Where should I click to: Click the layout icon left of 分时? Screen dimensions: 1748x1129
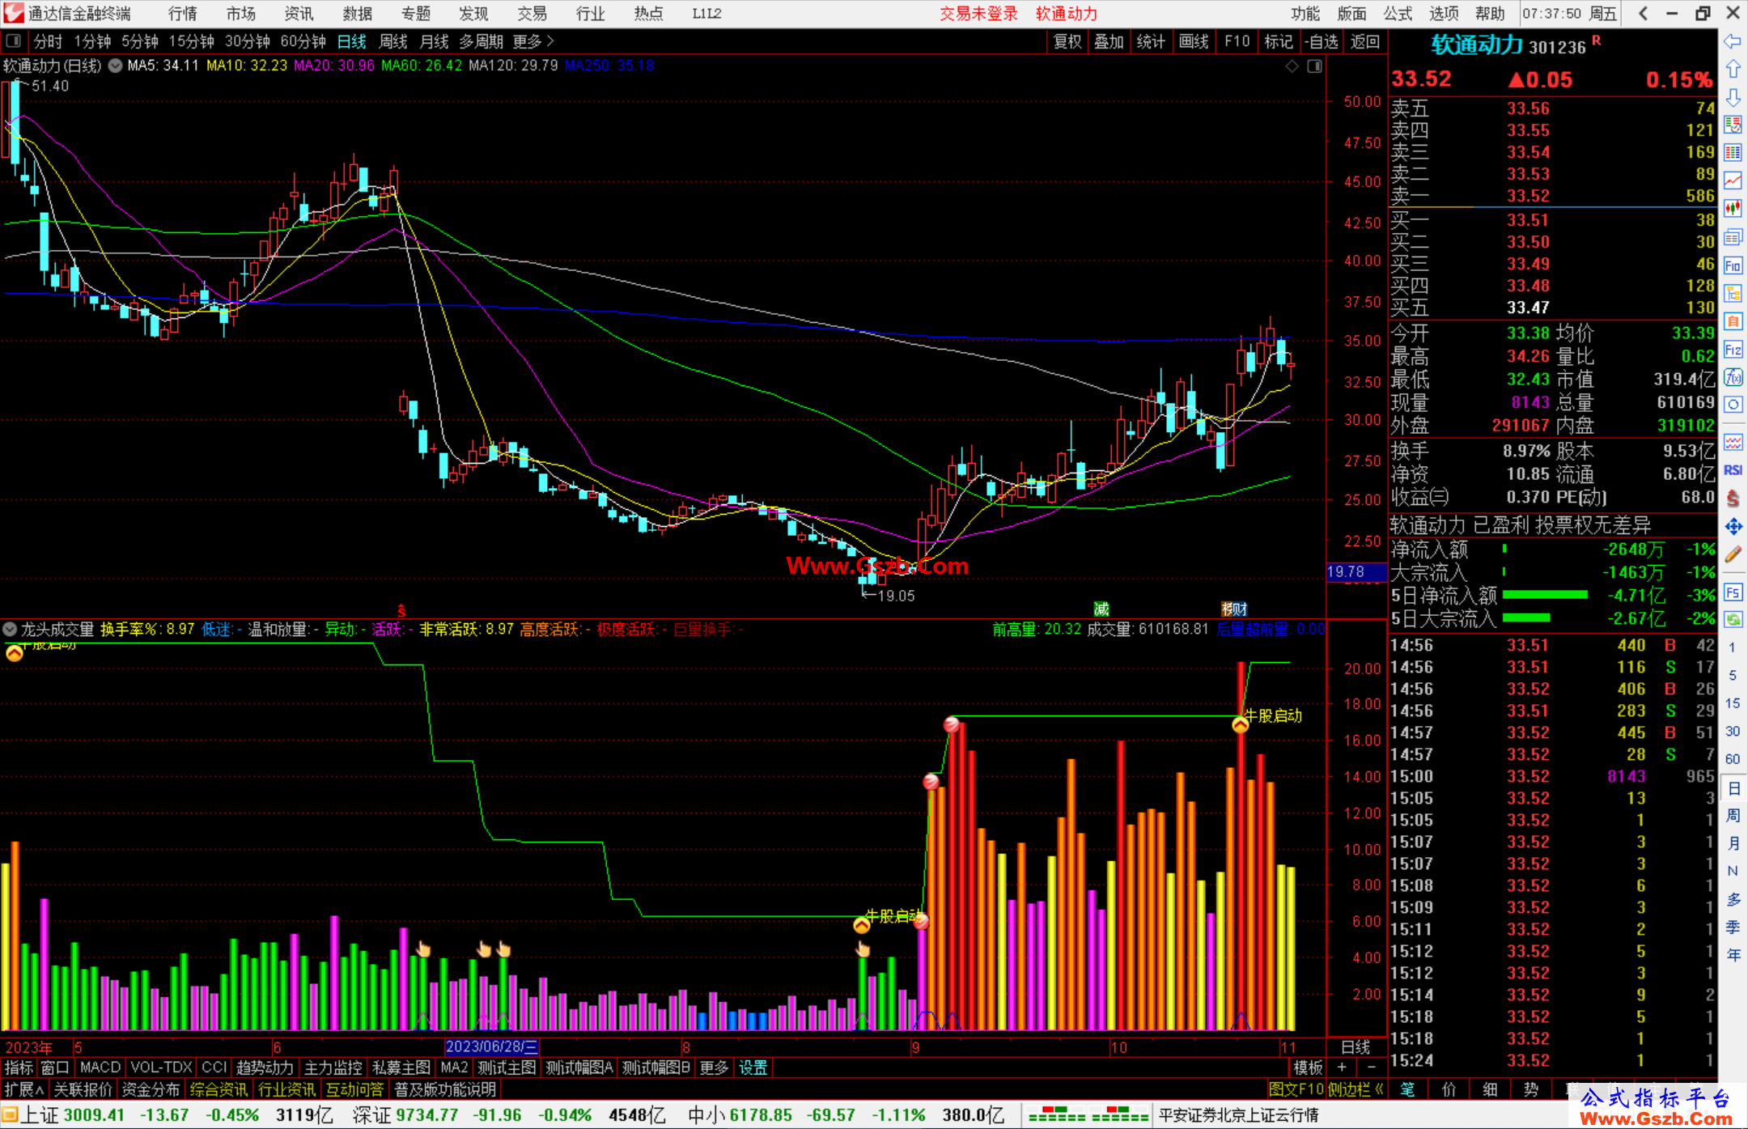click(x=14, y=41)
